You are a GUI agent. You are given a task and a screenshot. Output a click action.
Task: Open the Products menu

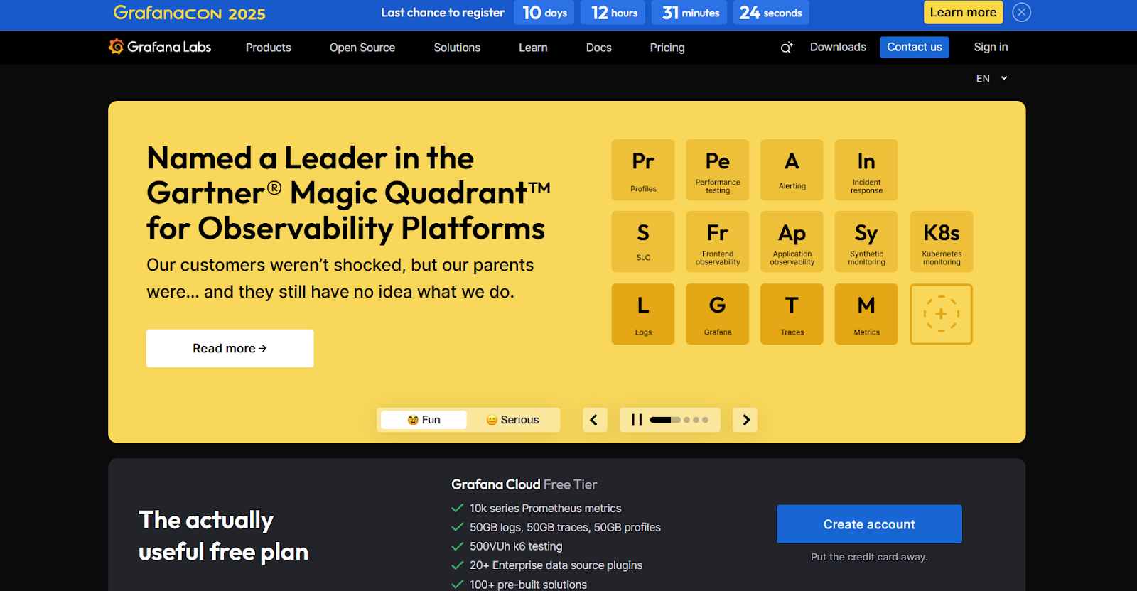[269, 48]
